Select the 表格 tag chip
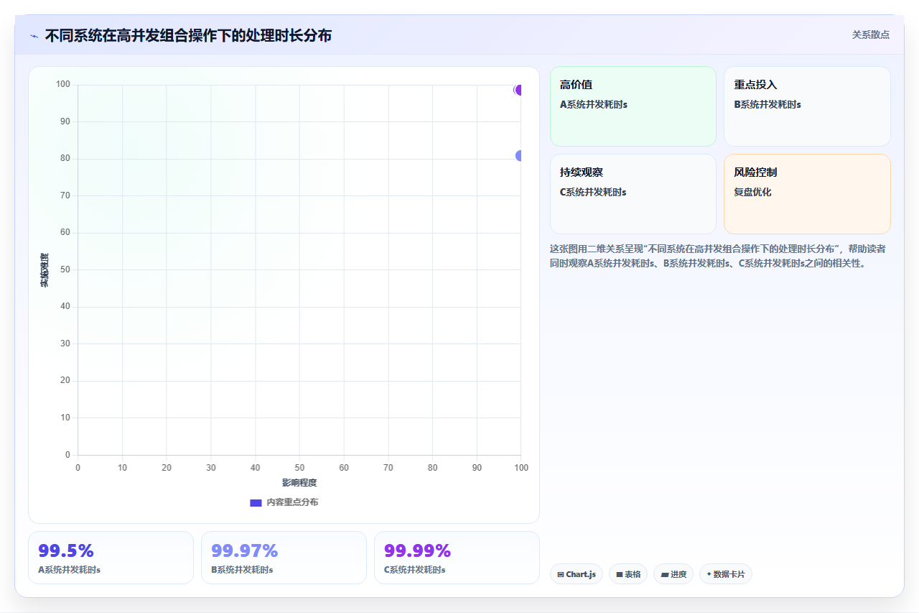This screenshot has height=613, width=919. tap(628, 574)
